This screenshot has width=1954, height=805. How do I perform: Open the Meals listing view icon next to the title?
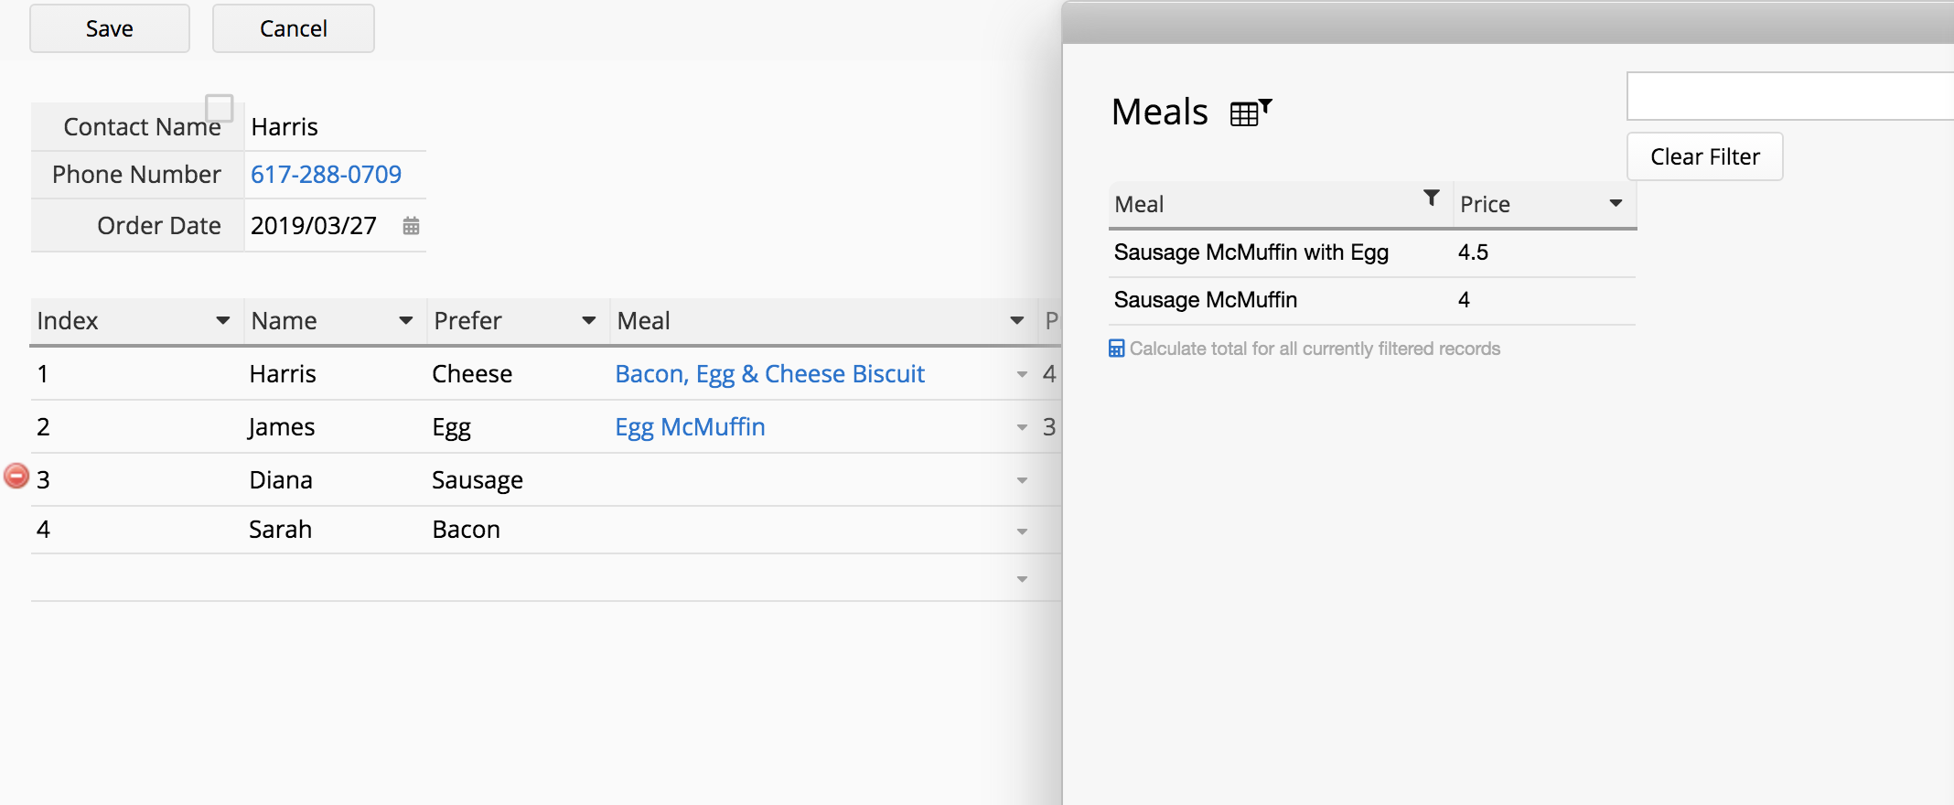(x=1251, y=113)
